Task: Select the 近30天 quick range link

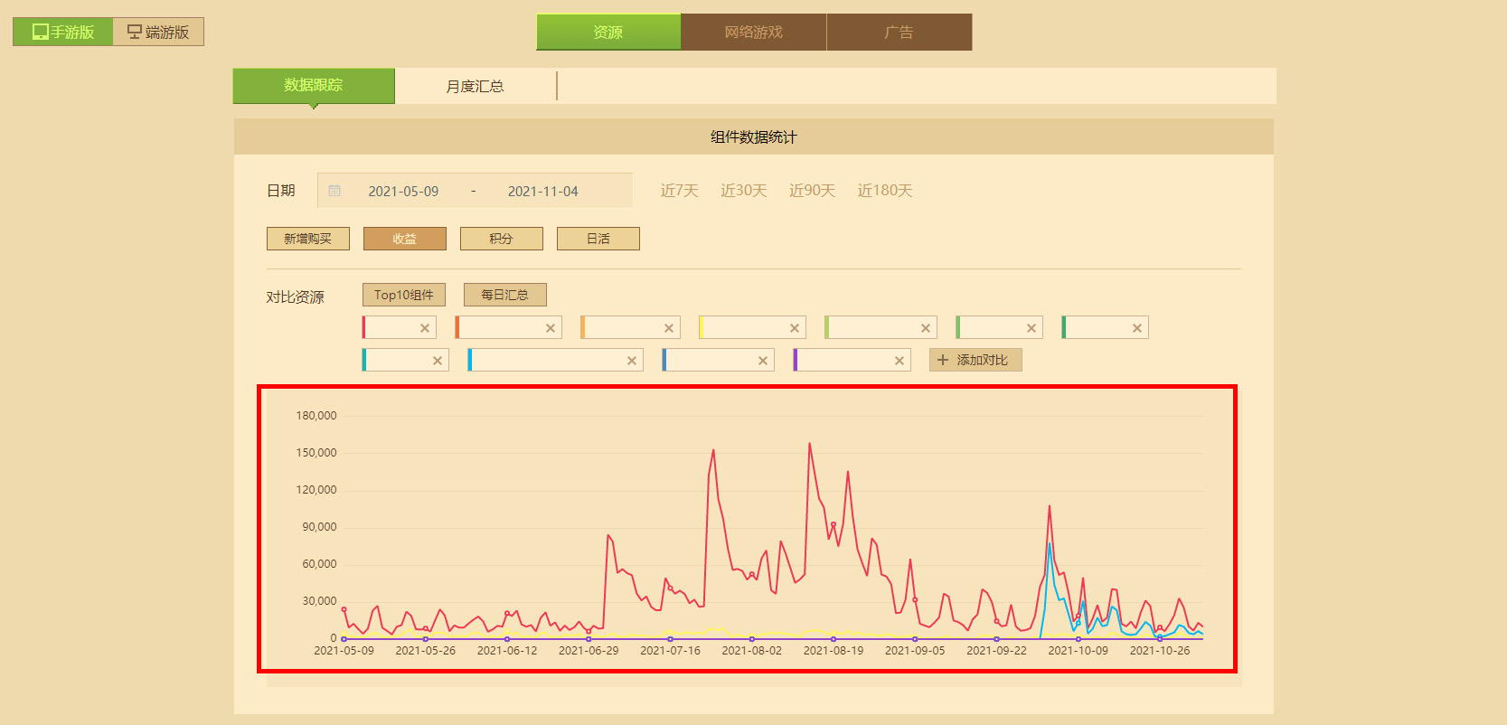Action: (x=744, y=191)
